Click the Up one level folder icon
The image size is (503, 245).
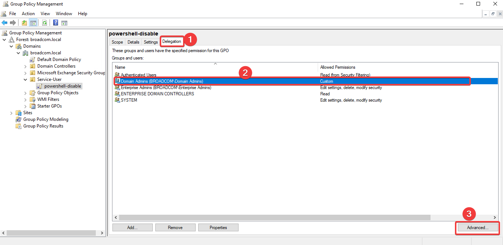pos(24,23)
